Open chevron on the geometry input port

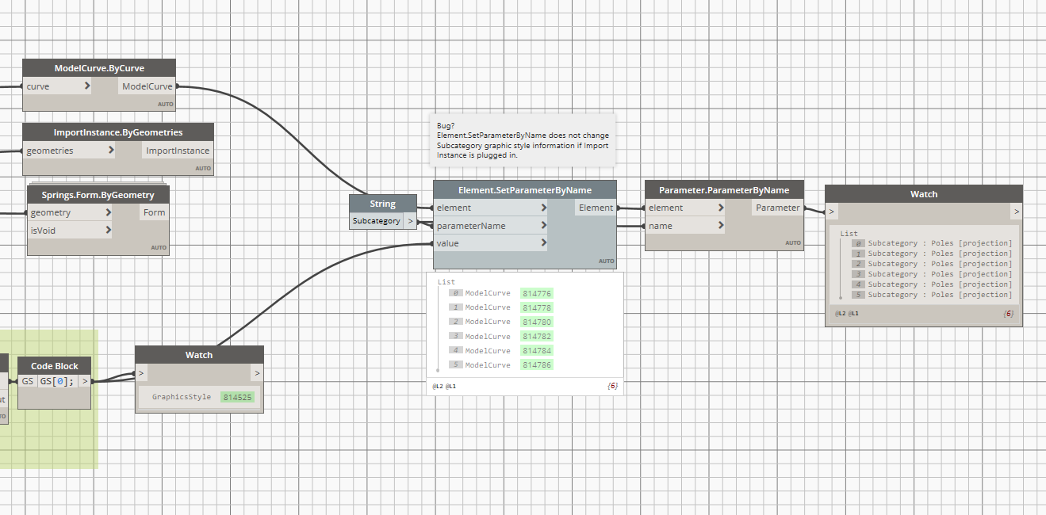107,212
